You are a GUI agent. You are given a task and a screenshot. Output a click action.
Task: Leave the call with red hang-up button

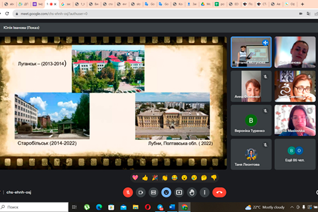(219, 192)
